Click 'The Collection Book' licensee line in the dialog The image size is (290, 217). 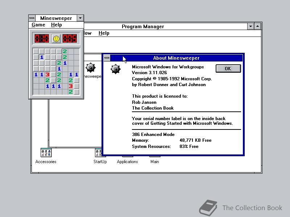pos(153,108)
